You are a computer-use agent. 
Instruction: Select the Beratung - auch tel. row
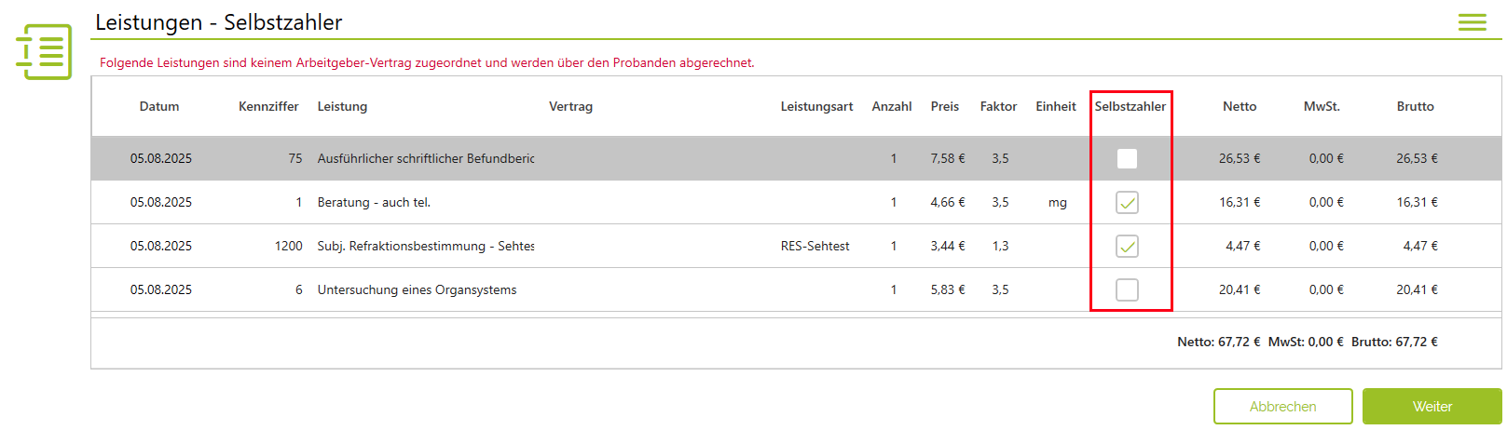click(374, 203)
